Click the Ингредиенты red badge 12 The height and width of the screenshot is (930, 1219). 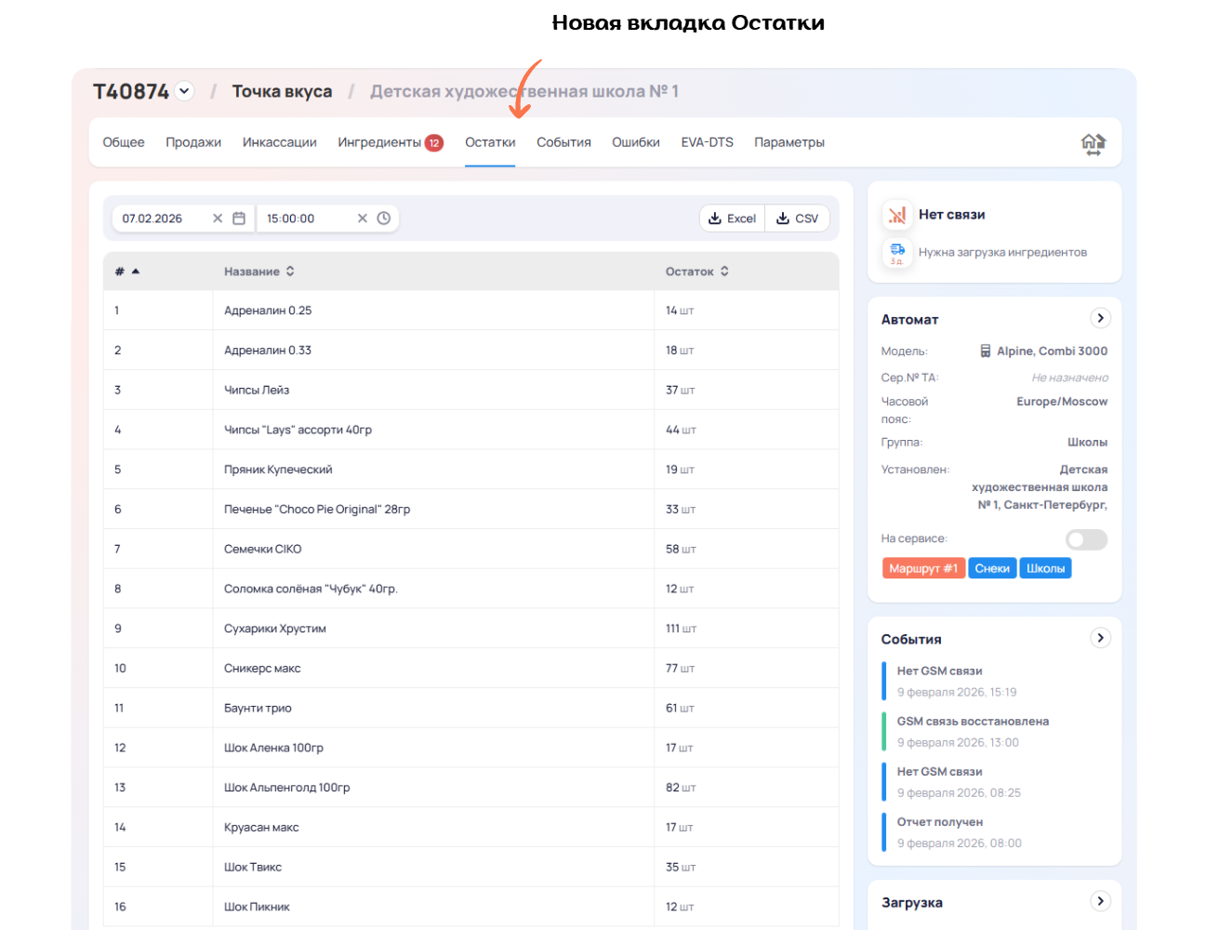pyautogui.click(x=434, y=143)
